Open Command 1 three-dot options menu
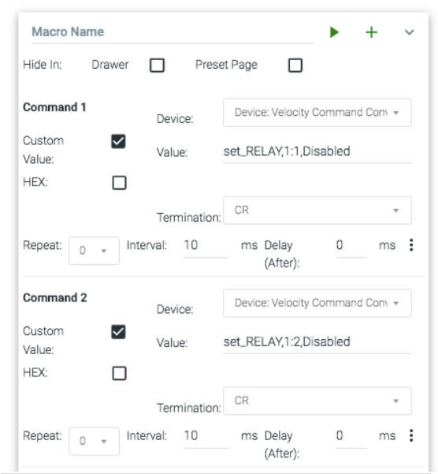This screenshot has height=474, width=438. tap(411, 244)
